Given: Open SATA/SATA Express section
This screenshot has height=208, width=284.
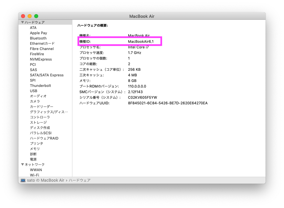Looking at the screenshot, I should (47, 75).
